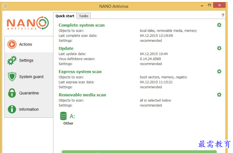Click 'Virus definitions version:' label
The width and height of the screenshot is (233, 153).
[77, 59]
